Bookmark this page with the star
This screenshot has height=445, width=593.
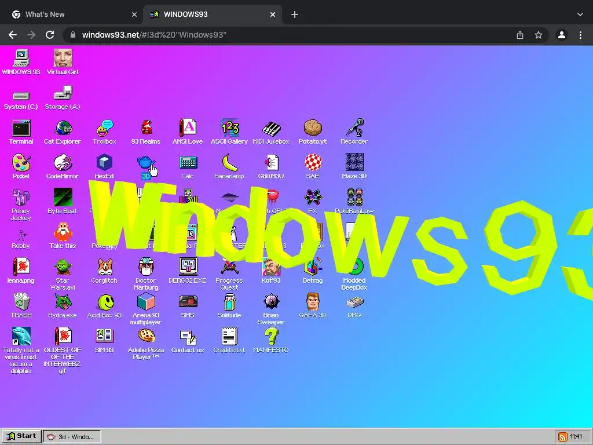pyautogui.click(x=539, y=35)
